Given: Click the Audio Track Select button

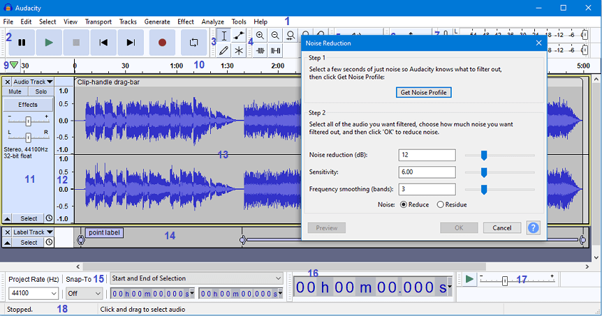Looking at the screenshot, I should click(29, 218).
